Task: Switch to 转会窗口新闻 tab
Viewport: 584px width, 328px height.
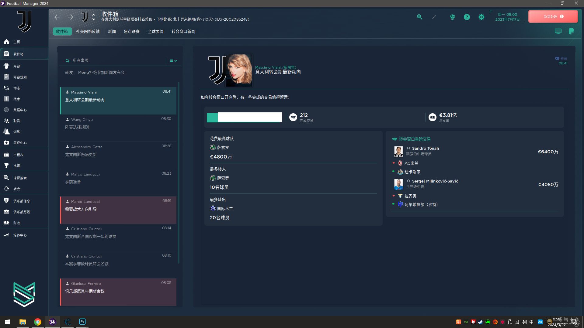Action: (183, 32)
